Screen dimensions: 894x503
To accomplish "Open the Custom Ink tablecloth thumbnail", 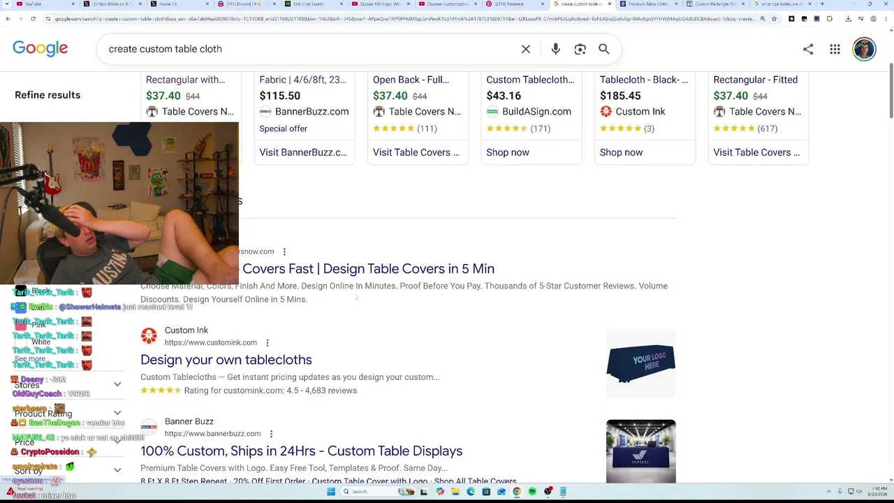I will [640, 363].
